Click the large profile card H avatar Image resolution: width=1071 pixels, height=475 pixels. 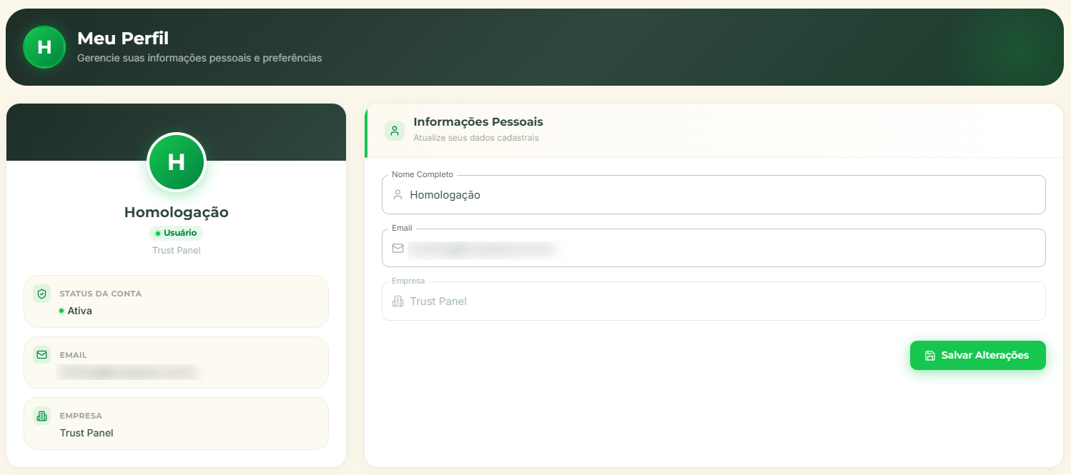point(177,162)
